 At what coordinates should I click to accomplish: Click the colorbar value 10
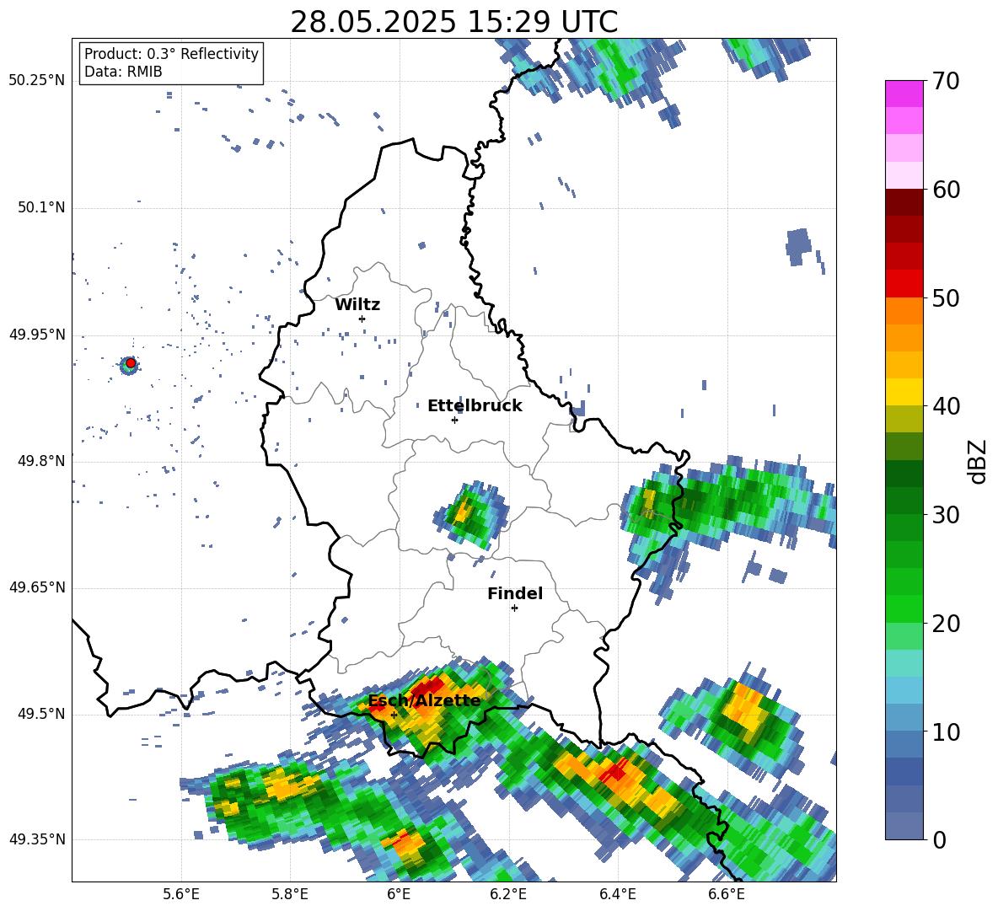(x=945, y=732)
